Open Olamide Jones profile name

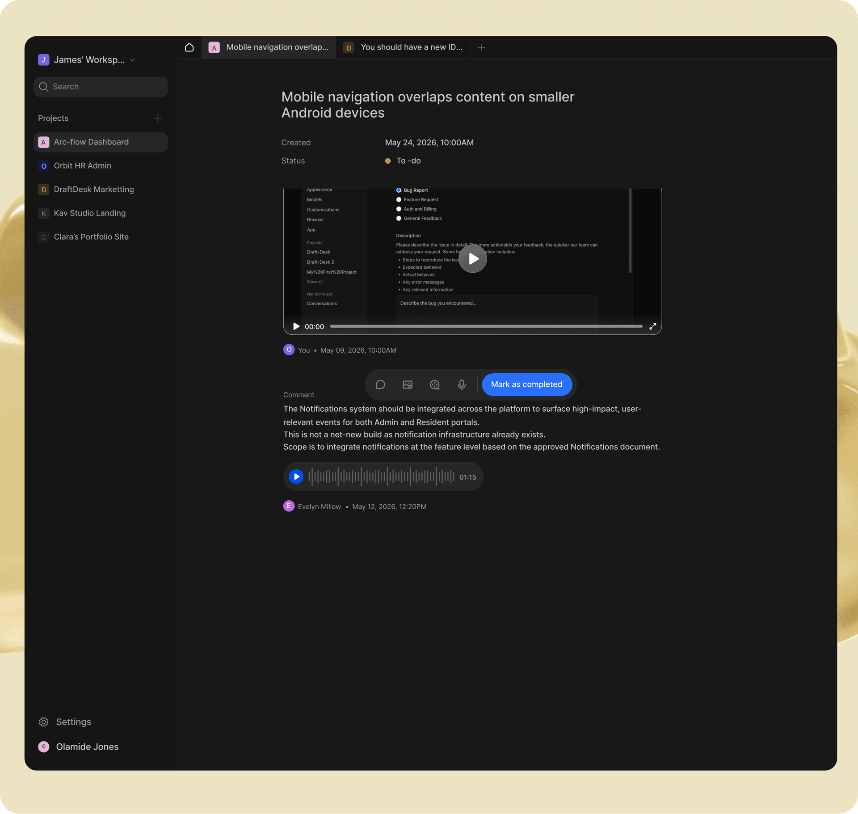click(x=87, y=747)
